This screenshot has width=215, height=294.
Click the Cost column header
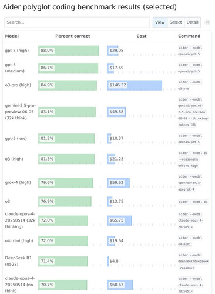142,36
